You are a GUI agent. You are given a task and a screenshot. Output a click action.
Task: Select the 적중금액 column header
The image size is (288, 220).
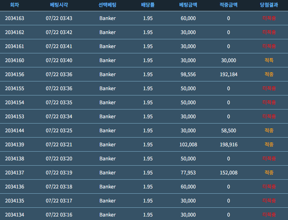tap(229, 5)
